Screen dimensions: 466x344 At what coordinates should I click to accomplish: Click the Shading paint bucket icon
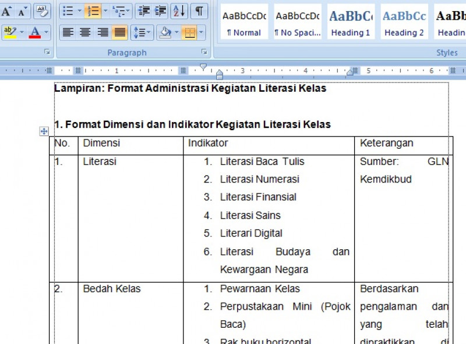click(x=165, y=33)
